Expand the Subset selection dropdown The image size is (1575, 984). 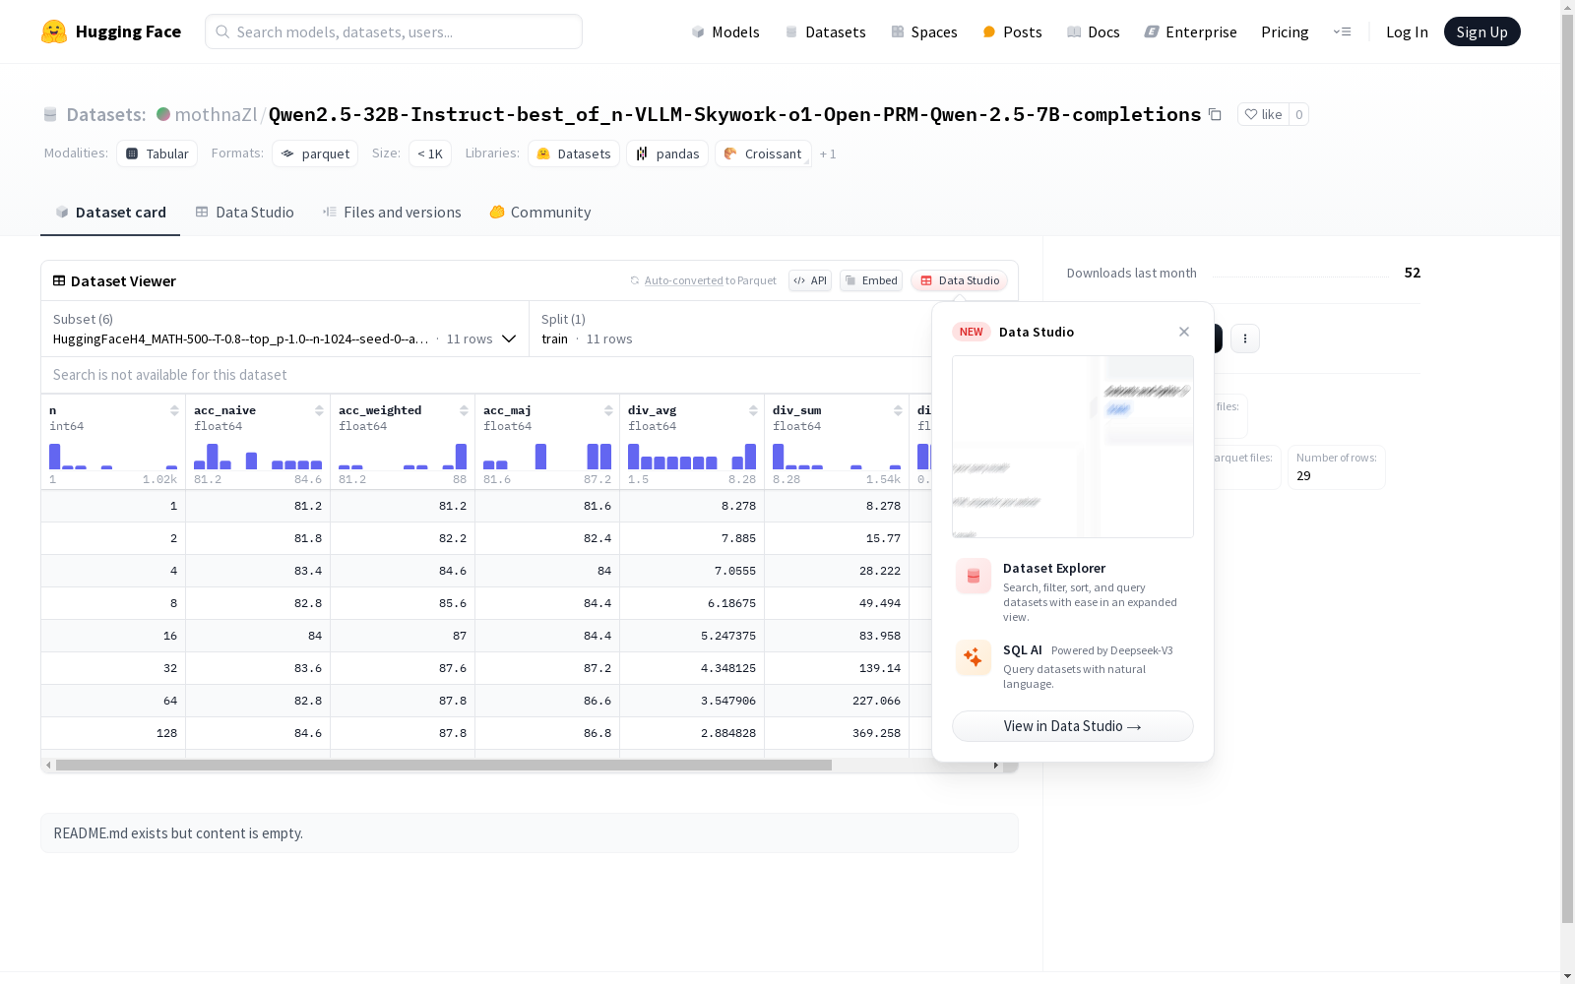tap(284, 329)
